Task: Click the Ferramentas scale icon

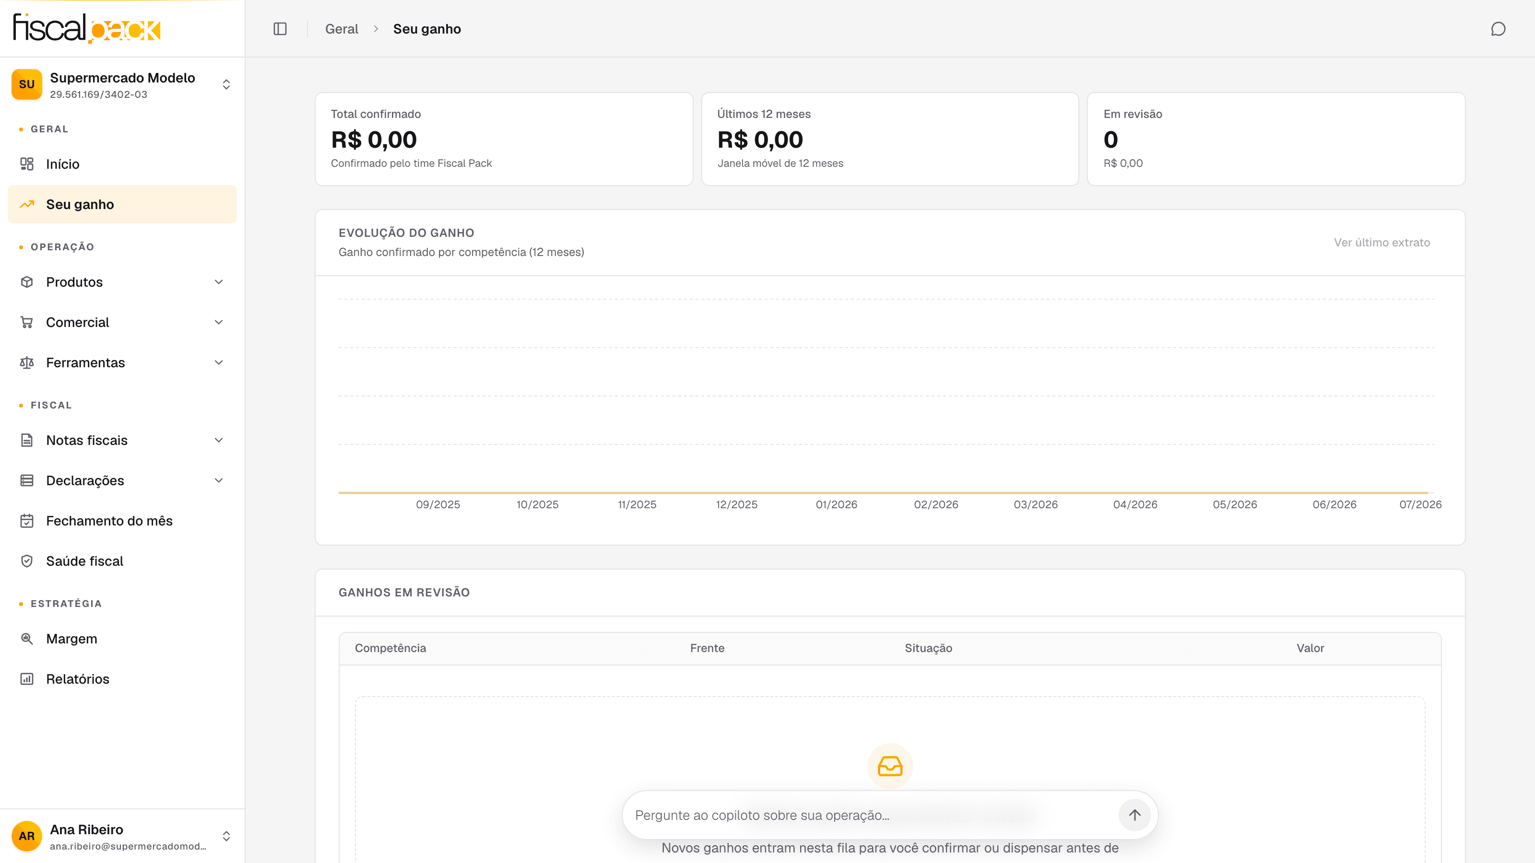Action: coord(27,363)
